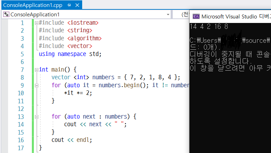
Task: Click the 'int main()' declaration
Action: [x=55, y=70]
